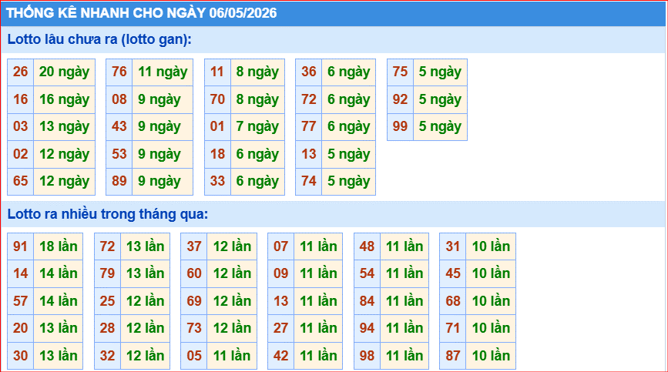Viewport: 668px width, 372px height.
Task: Select the '11 ngày' cell beside 76
Action: [x=163, y=72]
